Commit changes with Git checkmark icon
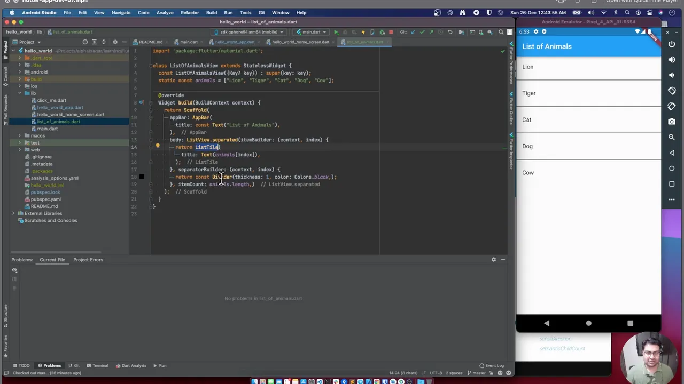684x384 pixels. click(422, 32)
